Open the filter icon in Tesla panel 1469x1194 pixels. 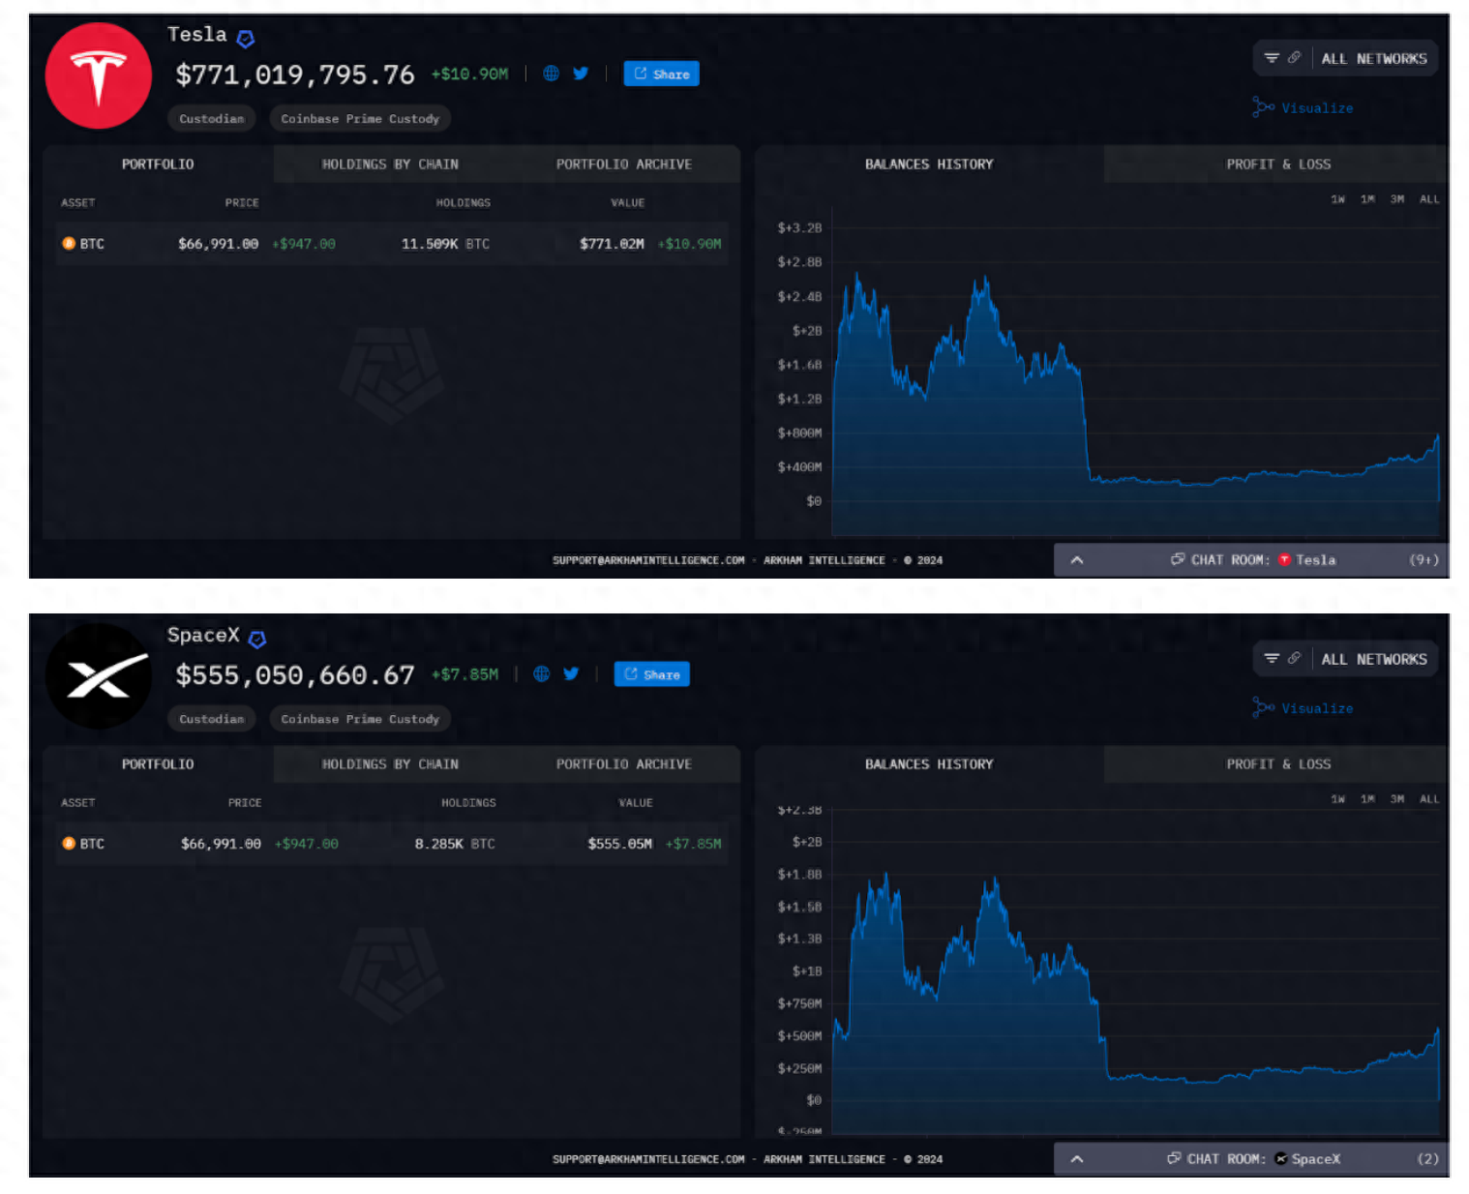(x=1272, y=58)
